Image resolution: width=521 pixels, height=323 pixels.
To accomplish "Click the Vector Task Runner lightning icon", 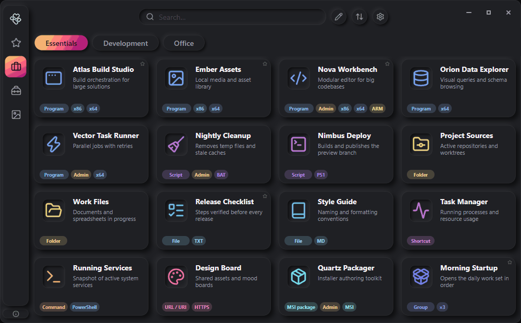I will pyautogui.click(x=54, y=144).
